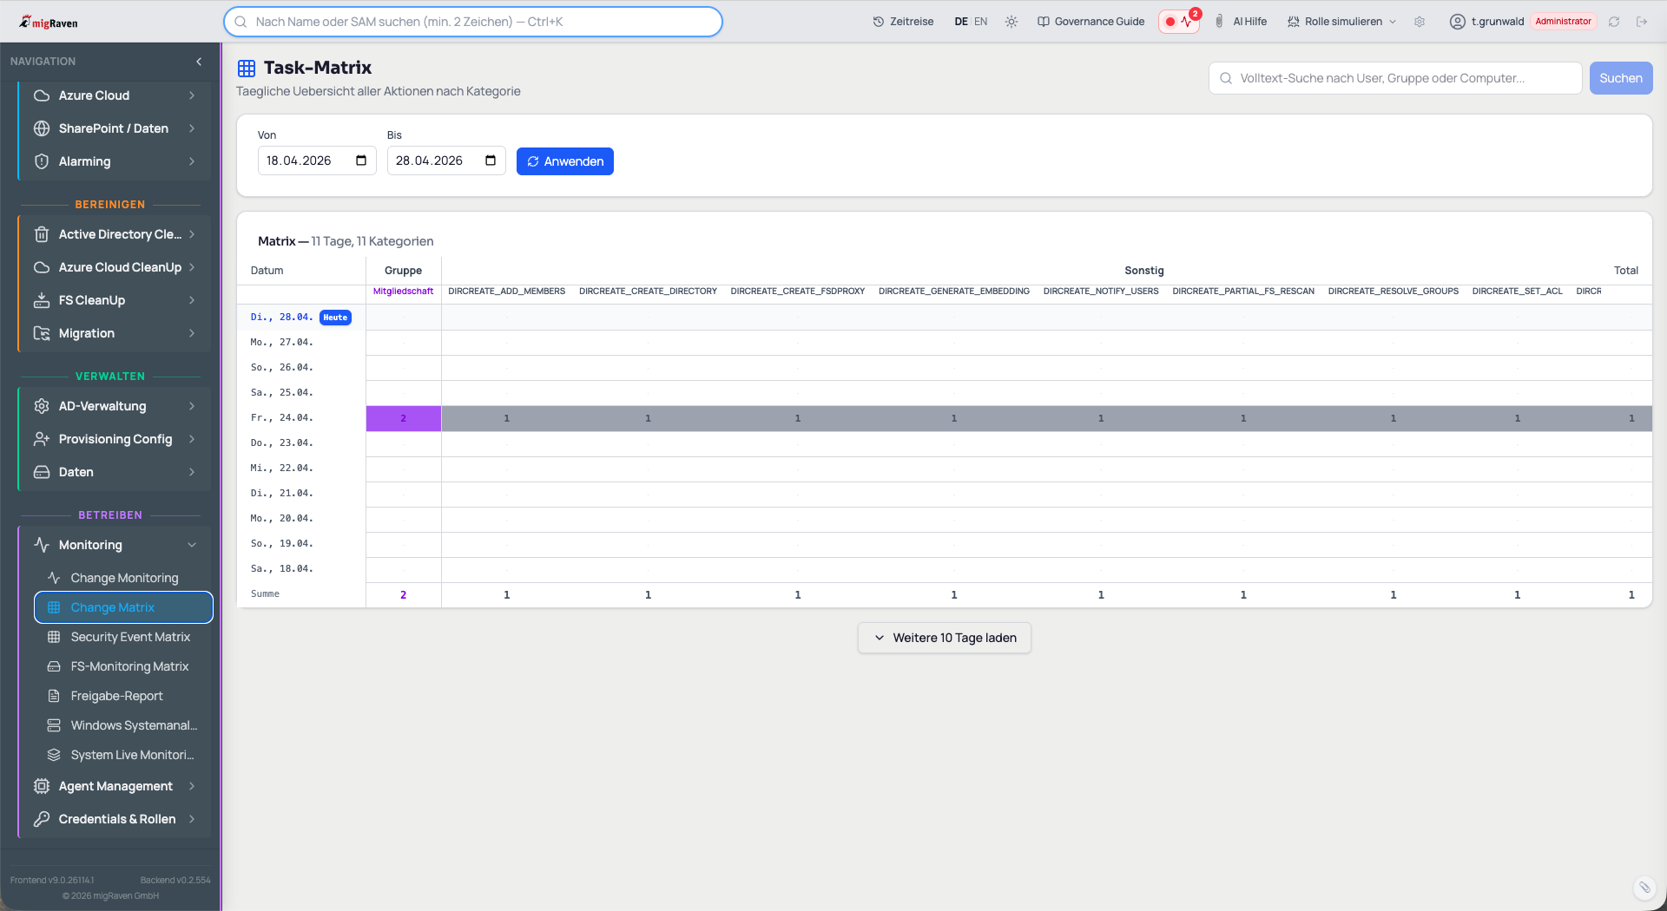This screenshot has width=1667, height=911.
Task: Click the logout icon in top bar
Action: [1642, 22]
